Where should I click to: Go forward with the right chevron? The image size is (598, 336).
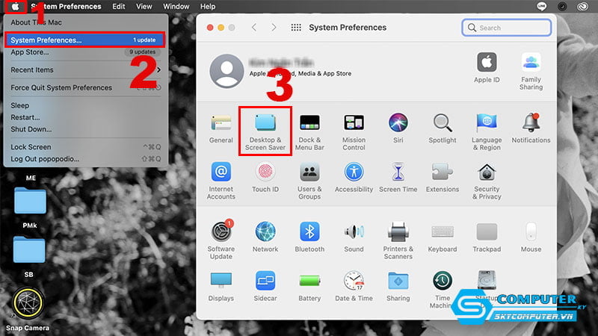(x=274, y=28)
